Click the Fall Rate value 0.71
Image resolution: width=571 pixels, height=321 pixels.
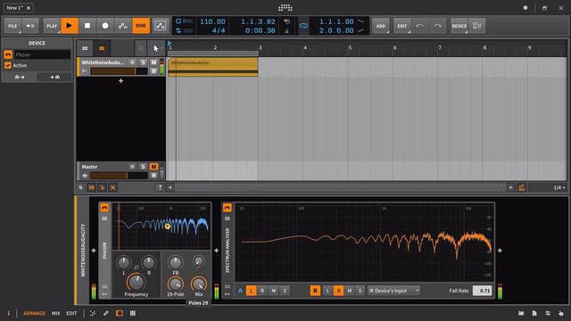click(482, 291)
